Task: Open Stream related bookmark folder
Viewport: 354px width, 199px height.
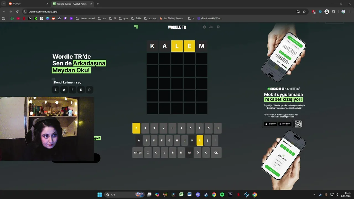Action: (x=85, y=18)
